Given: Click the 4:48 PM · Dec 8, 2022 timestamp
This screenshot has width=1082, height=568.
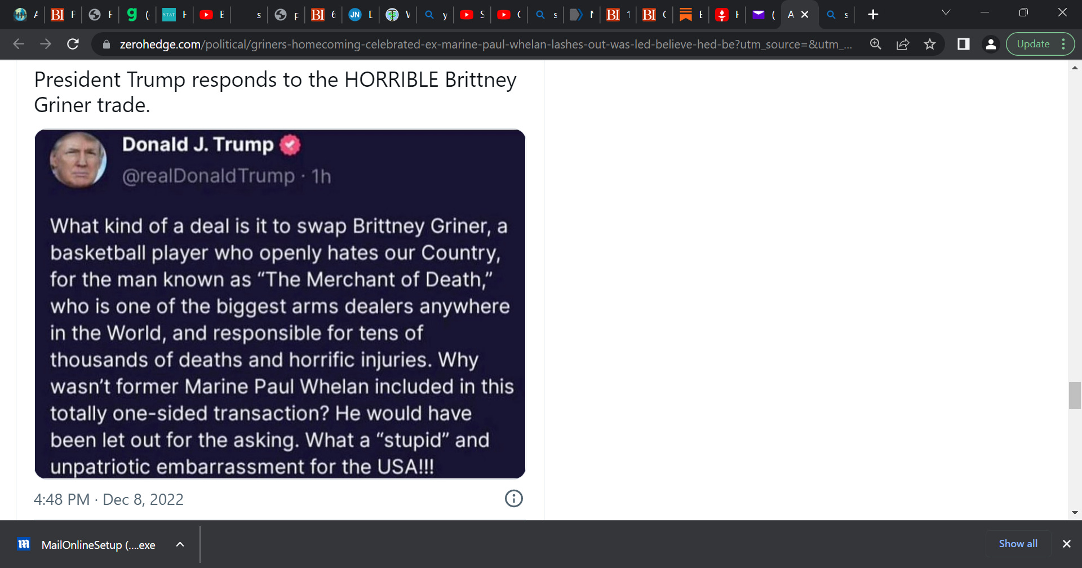Looking at the screenshot, I should [x=109, y=499].
